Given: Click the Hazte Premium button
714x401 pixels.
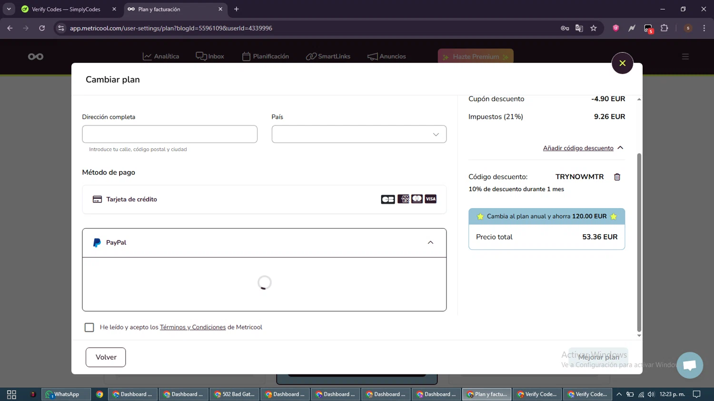Looking at the screenshot, I should point(476,57).
